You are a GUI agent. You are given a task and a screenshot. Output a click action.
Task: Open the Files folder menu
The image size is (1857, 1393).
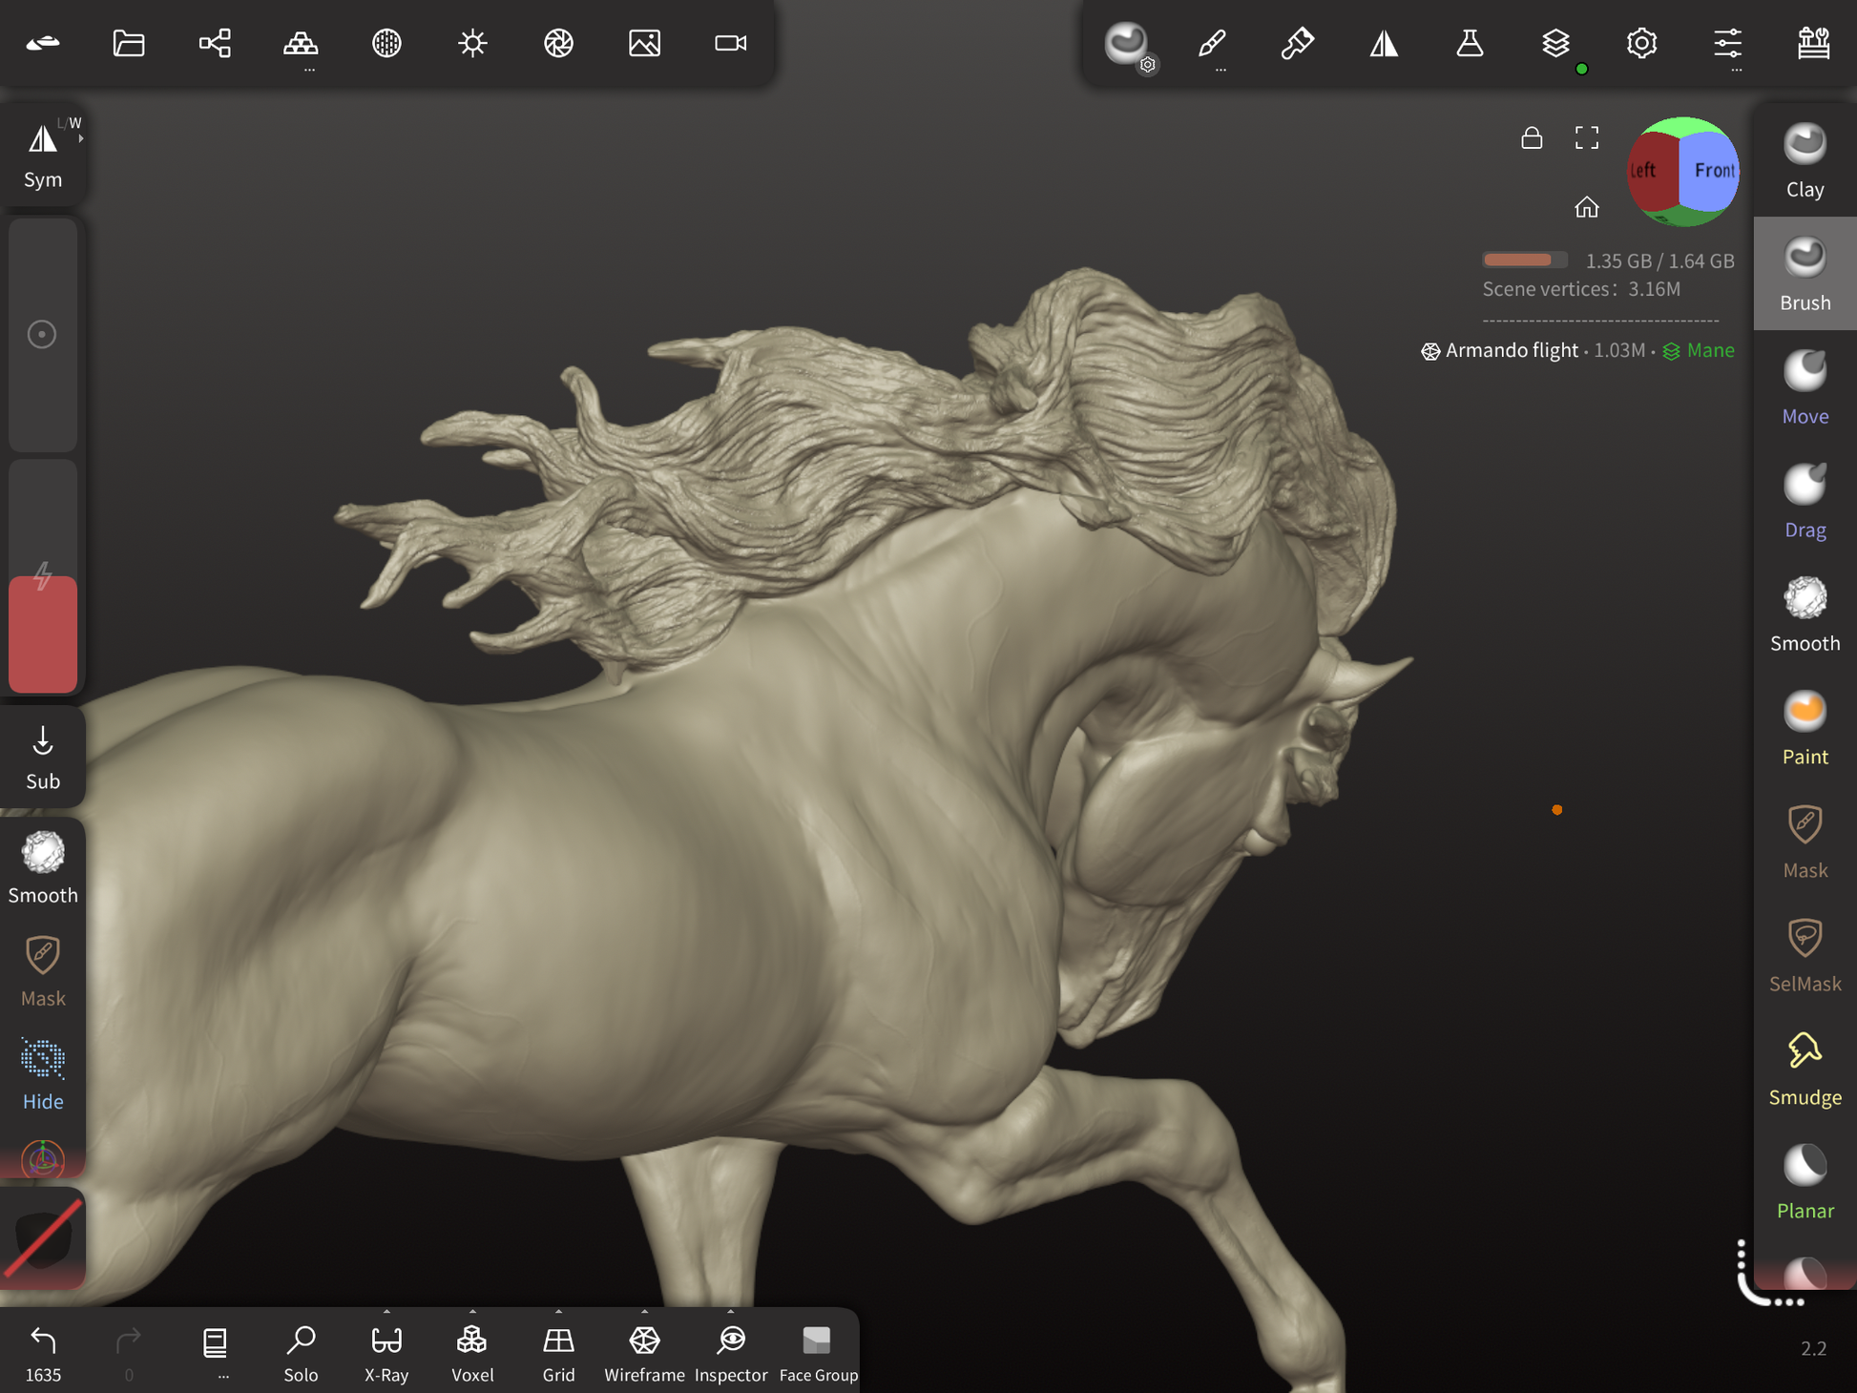[x=129, y=43]
